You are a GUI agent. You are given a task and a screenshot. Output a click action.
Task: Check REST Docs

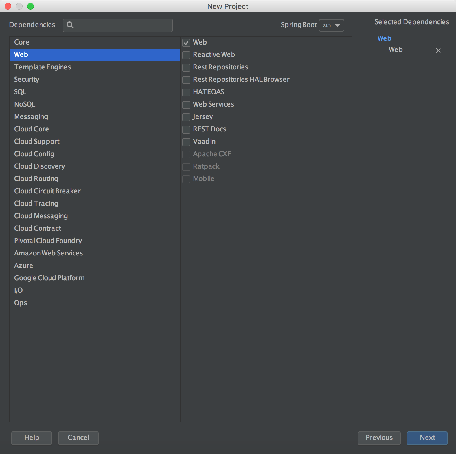coord(186,129)
